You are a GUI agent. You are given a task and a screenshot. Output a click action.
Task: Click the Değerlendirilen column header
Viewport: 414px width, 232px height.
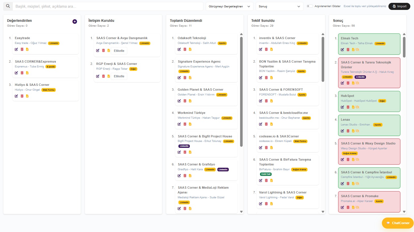19,21
